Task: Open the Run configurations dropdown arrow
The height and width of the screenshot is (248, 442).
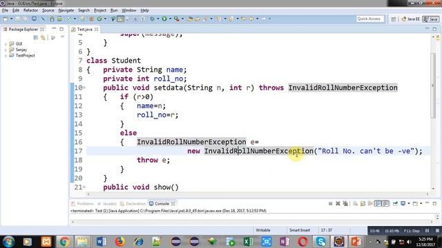Action: (x=170, y=19)
